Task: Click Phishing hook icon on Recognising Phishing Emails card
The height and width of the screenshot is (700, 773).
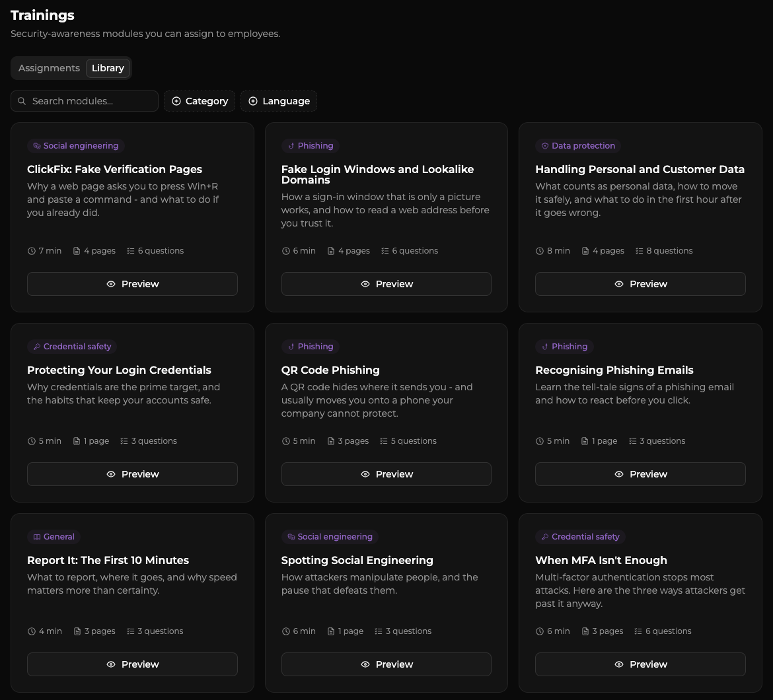Action: coord(545,346)
